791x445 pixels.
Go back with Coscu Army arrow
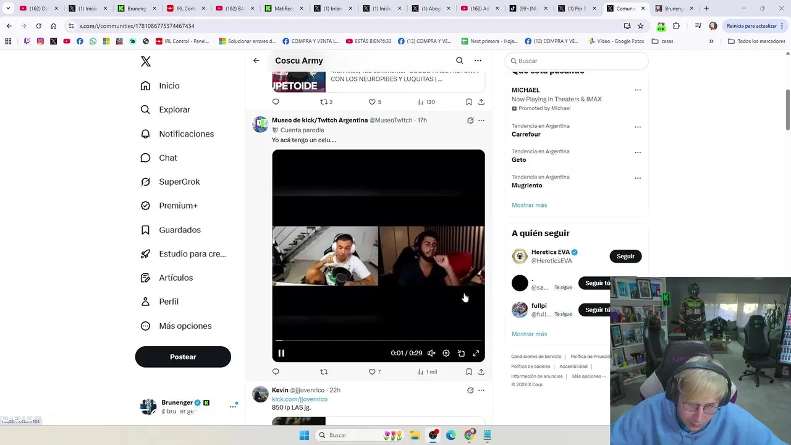256,61
